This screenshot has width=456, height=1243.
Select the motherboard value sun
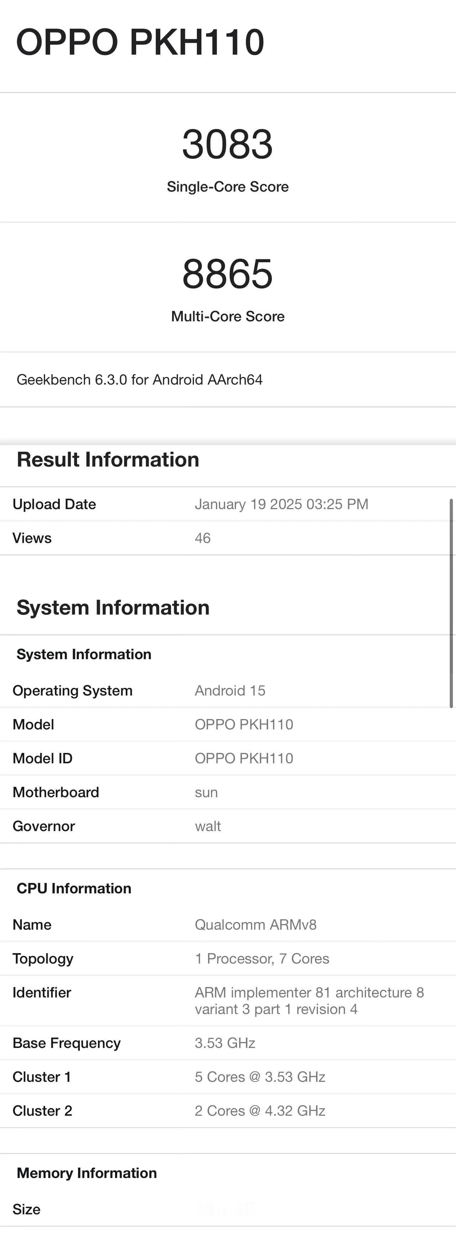pyautogui.click(x=206, y=793)
